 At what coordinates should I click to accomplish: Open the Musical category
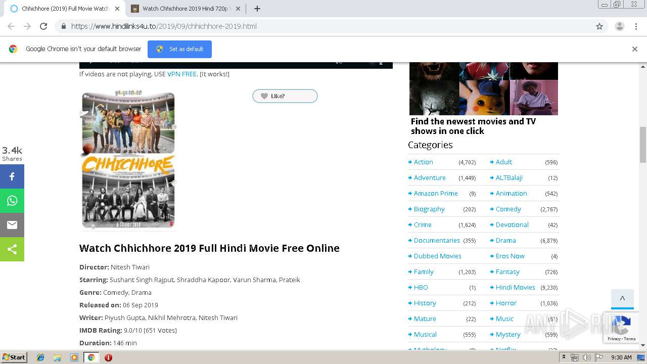[x=425, y=334]
